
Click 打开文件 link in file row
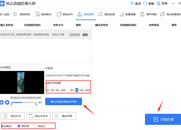pos(75,35)
